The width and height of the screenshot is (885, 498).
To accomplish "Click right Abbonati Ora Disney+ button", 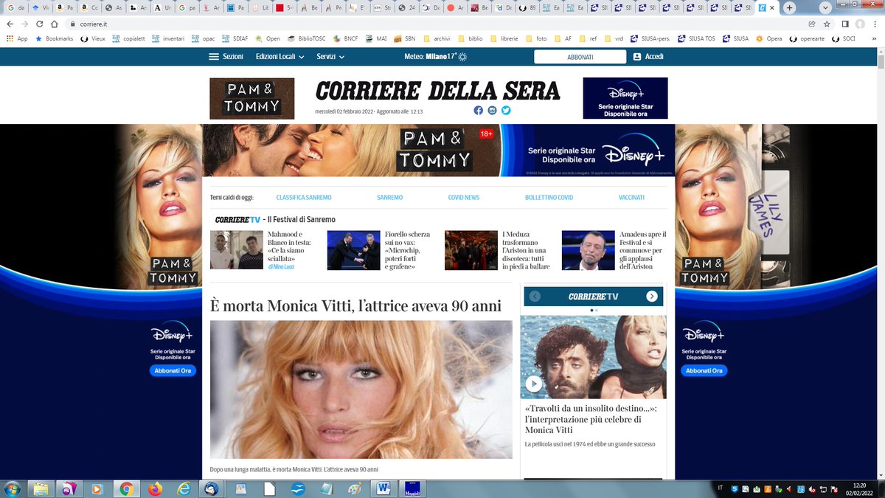I will tap(704, 370).
